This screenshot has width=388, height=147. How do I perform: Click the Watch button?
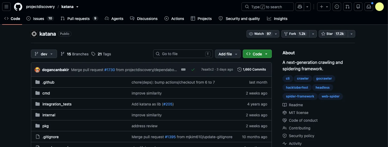[260, 34]
